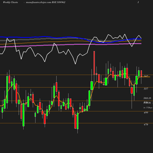Select the 499 price level label
This screenshot has width=153, height=153.
tap(146, 113)
